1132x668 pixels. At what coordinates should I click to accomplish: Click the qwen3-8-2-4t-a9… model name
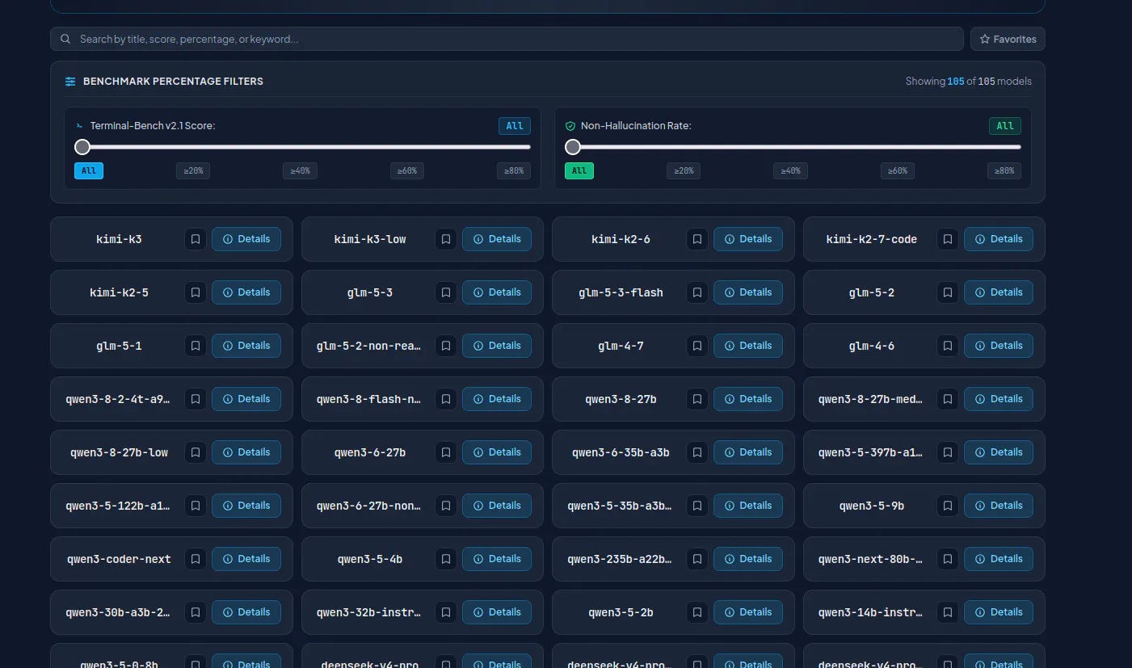point(118,399)
